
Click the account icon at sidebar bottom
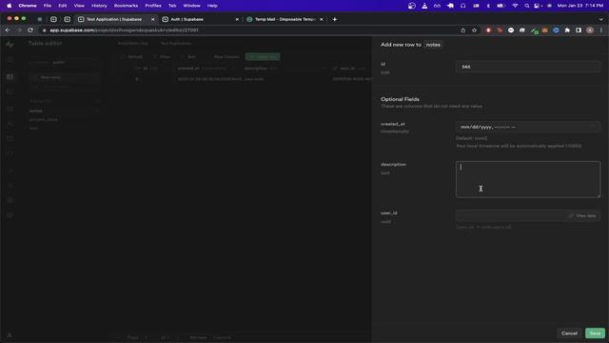coord(10,334)
